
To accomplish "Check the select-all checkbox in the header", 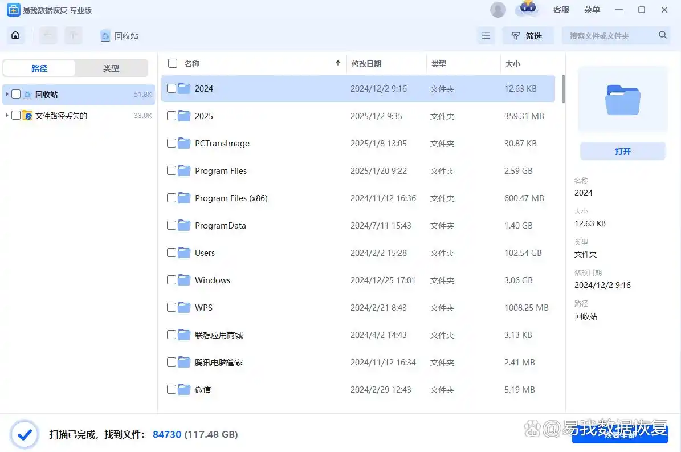I will click(172, 63).
